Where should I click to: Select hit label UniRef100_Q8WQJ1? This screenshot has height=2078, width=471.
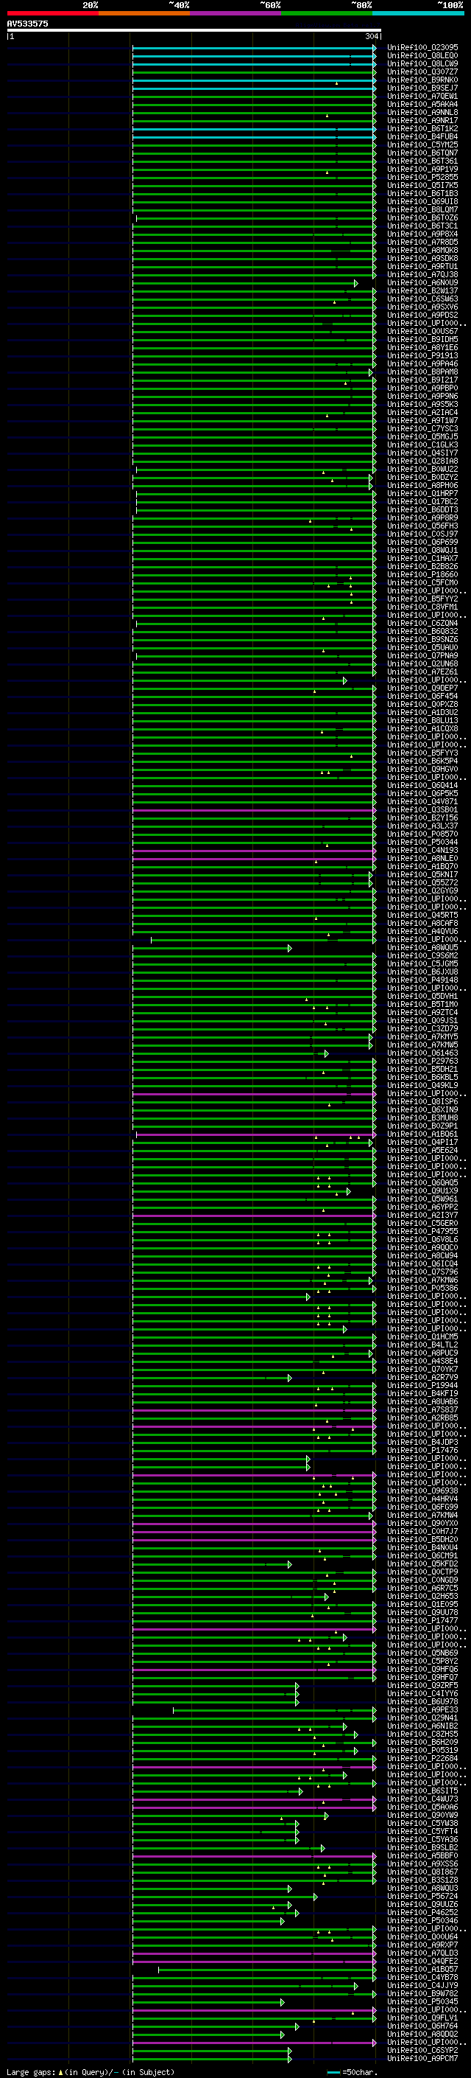[x=422, y=550]
